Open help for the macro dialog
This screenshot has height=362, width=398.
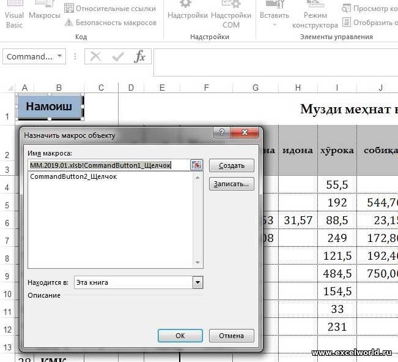[x=221, y=132]
